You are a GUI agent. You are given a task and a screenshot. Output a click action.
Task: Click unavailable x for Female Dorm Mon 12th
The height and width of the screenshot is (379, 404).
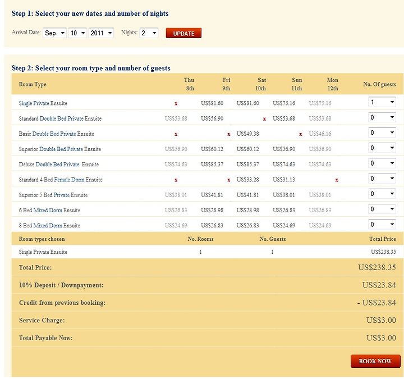[x=337, y=180]
